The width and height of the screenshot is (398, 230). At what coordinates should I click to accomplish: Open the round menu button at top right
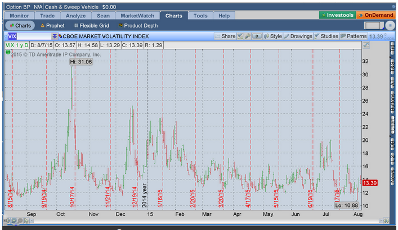click(390, 25)
